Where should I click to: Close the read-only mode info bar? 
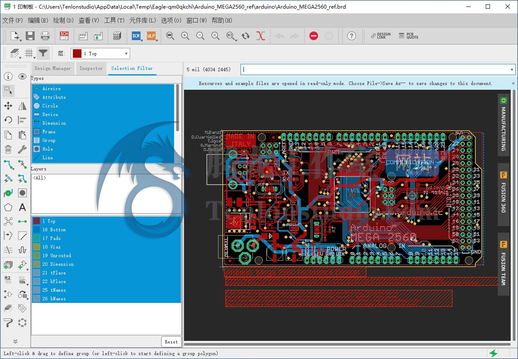[513, 83]
